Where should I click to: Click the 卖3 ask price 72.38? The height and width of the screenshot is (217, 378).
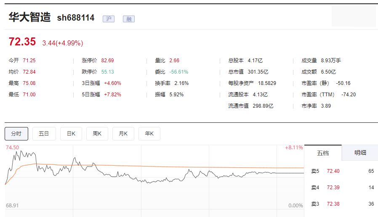(x=333, y=204)
